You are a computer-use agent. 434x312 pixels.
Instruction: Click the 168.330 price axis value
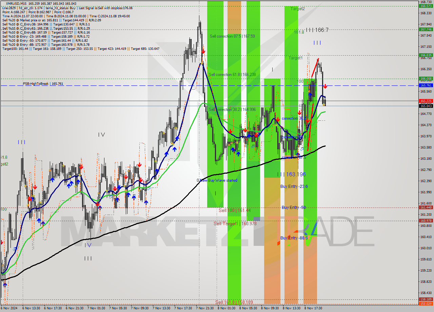click(426, 13)
